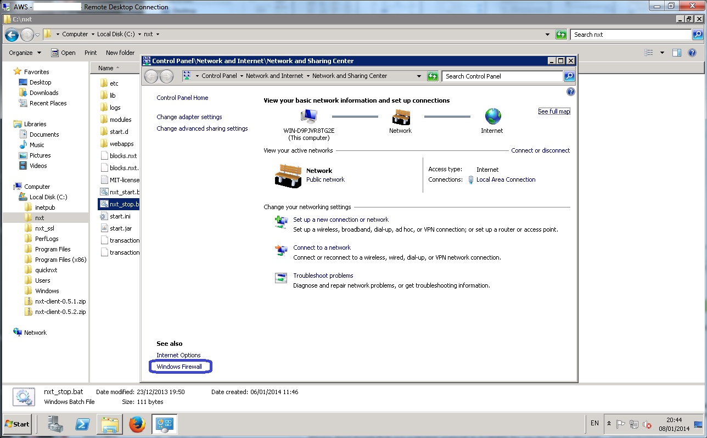Open Music library

coord(37,145)
